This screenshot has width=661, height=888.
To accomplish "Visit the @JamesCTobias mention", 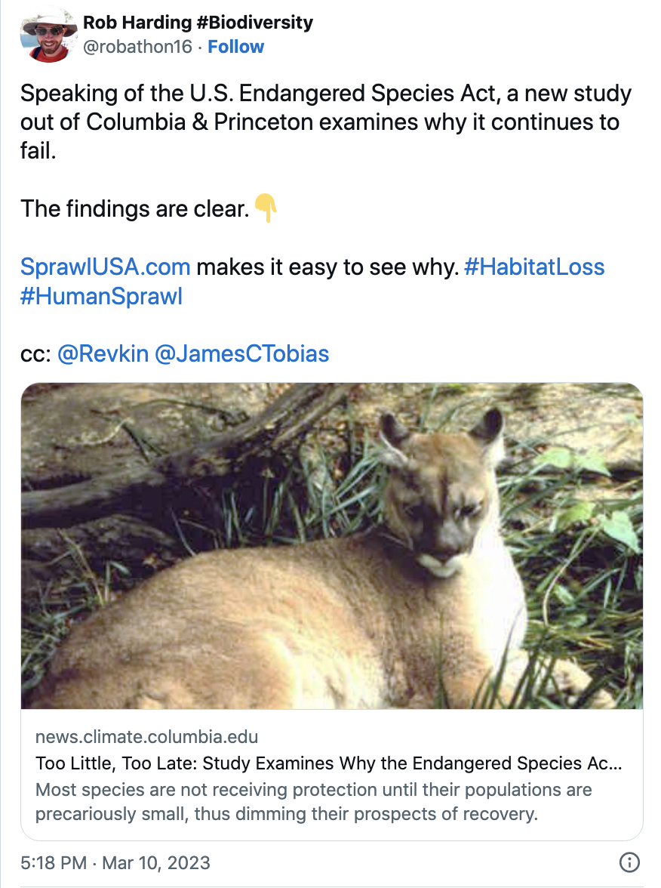I will [241, 353].
